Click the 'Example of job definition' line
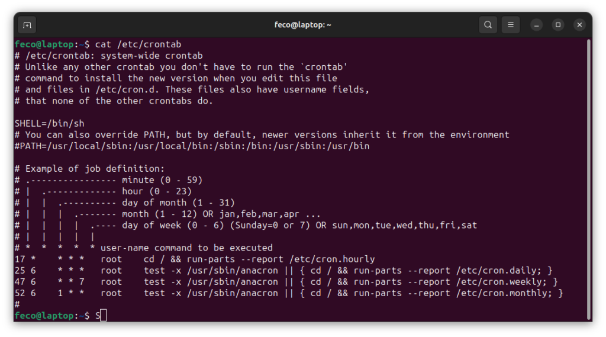This screenshot has height=337, width=606. click(90, 169)
